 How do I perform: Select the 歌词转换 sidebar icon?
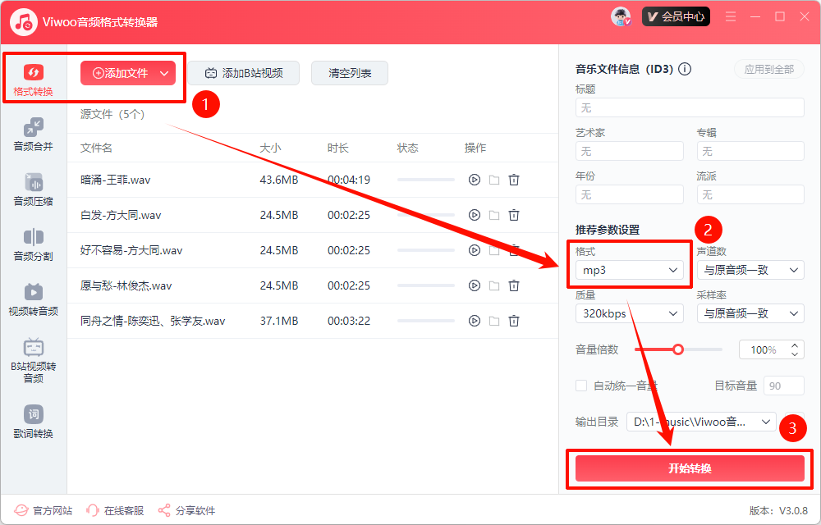click(34, 422)
